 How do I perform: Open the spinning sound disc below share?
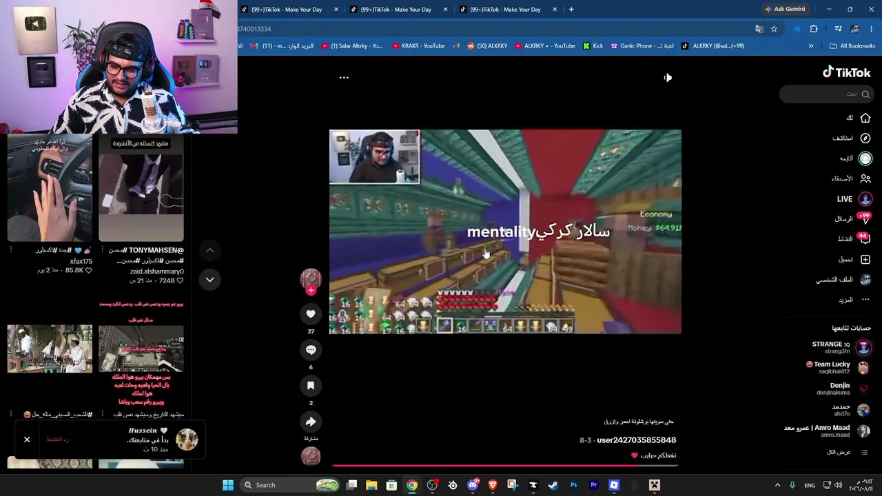click(311, 456)
